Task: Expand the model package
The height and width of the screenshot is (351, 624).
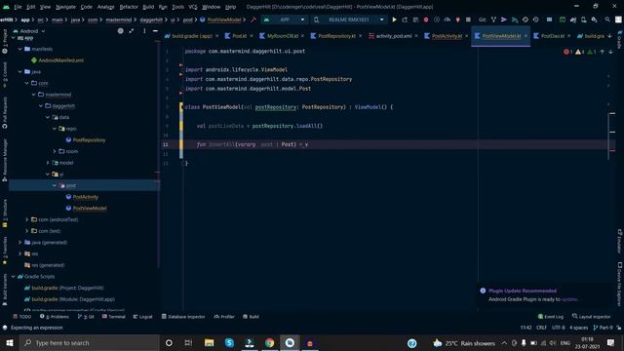Action: [x=48, y=163]
